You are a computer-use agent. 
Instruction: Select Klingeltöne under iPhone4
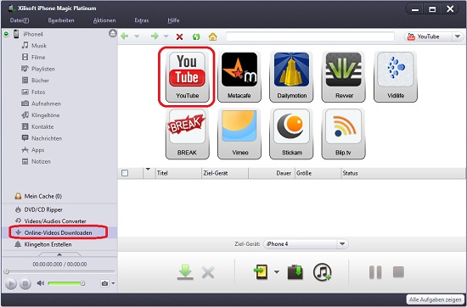(46, 115)
